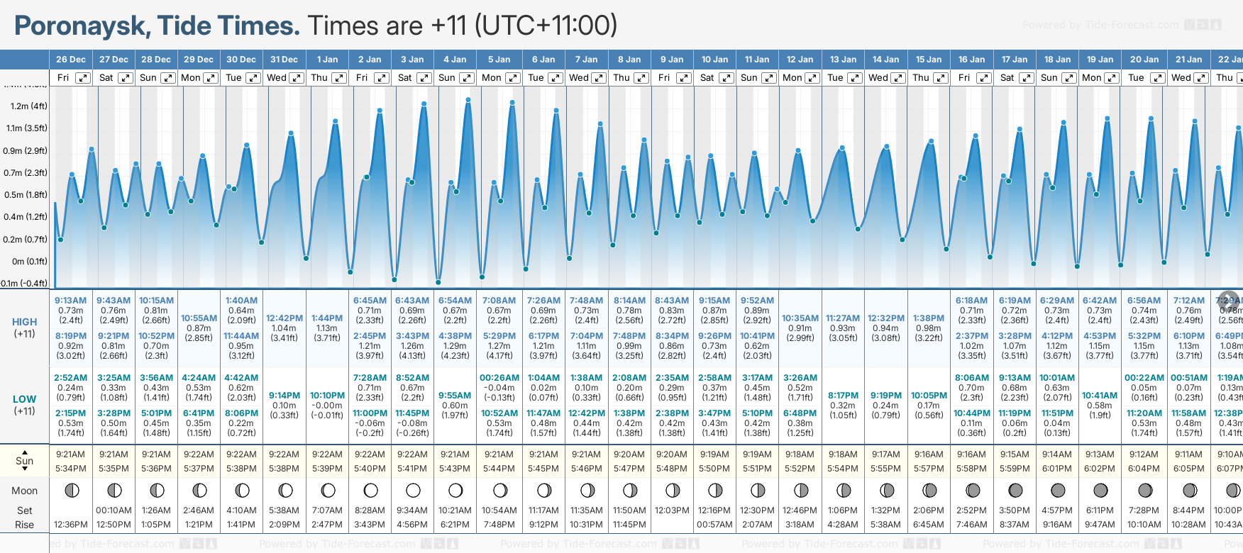Click the moon phase icon under 26 Dec
1243x553 pixels.
click(x=71, y=490)
